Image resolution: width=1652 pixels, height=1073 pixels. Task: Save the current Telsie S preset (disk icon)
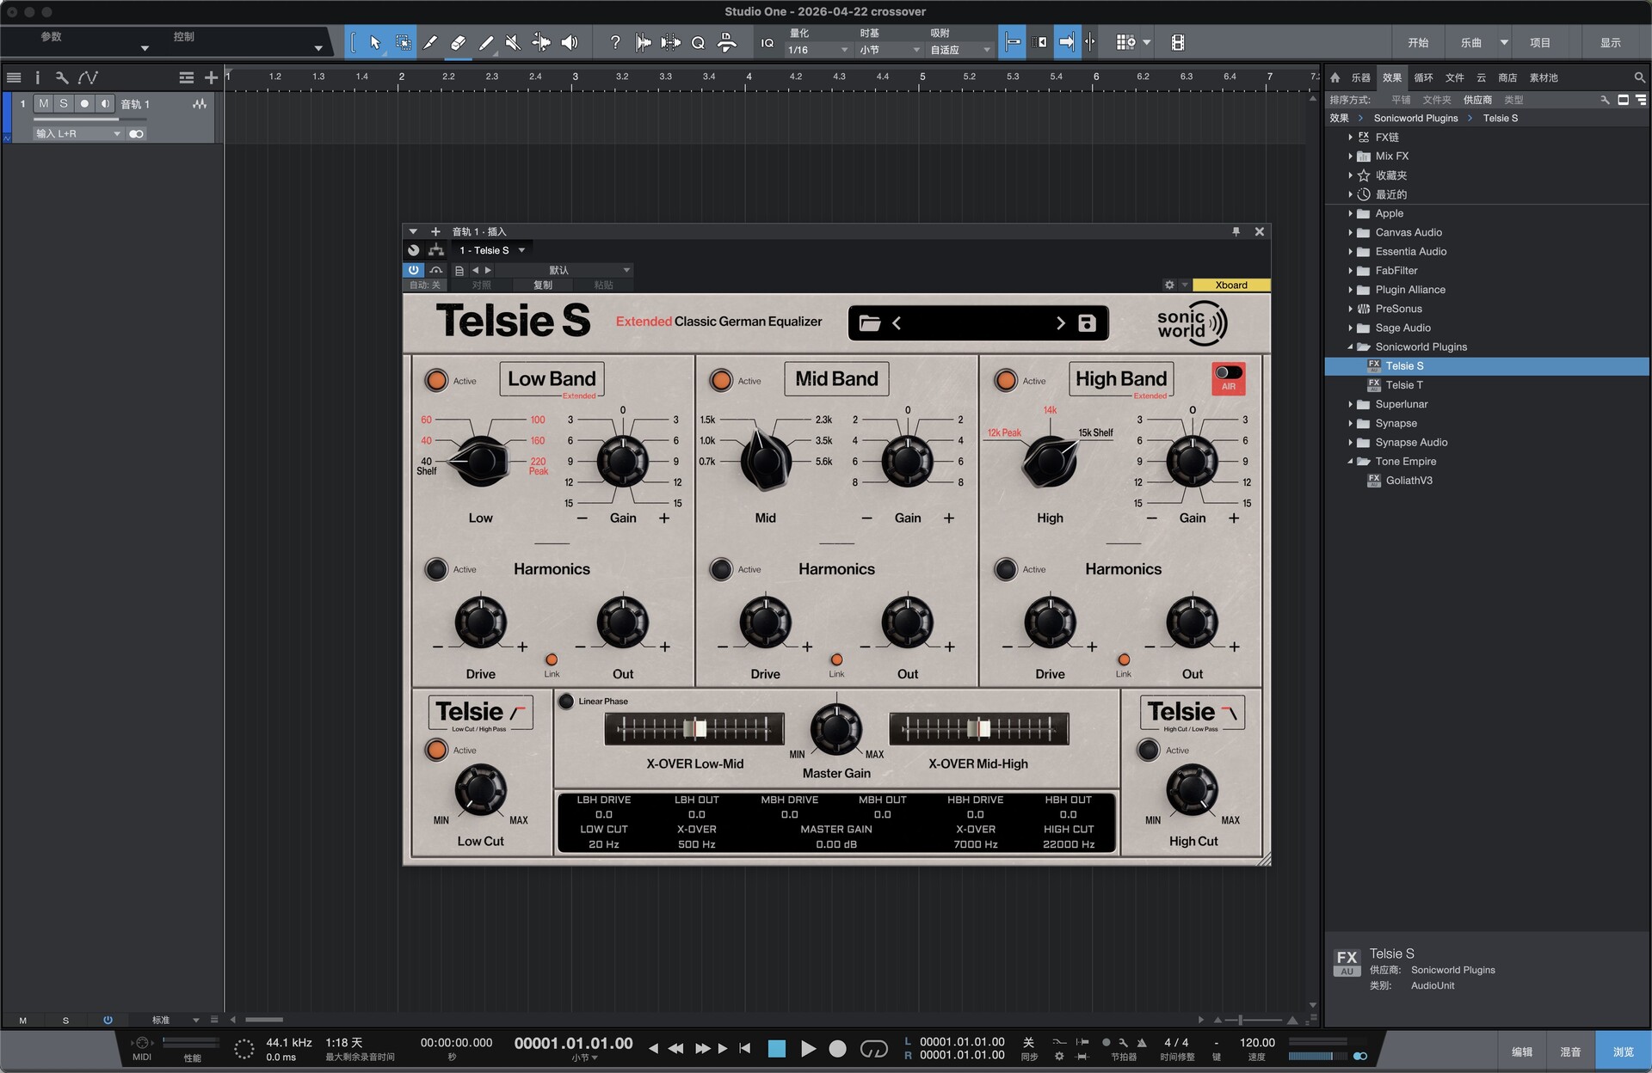point(1086,322)
